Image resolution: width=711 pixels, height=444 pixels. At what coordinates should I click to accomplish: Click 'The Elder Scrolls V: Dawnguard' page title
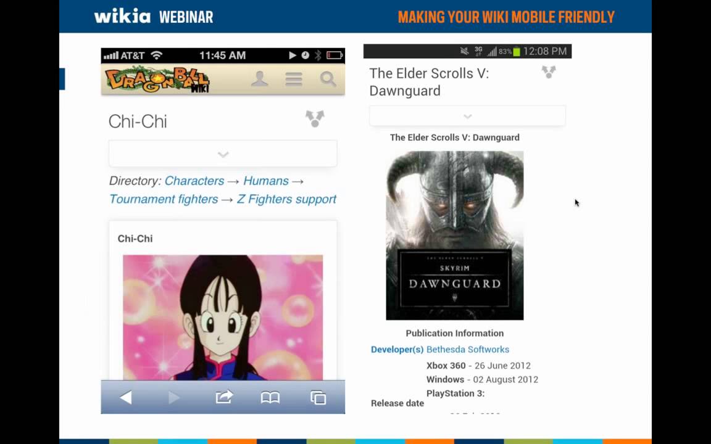[x=429, y=82]
